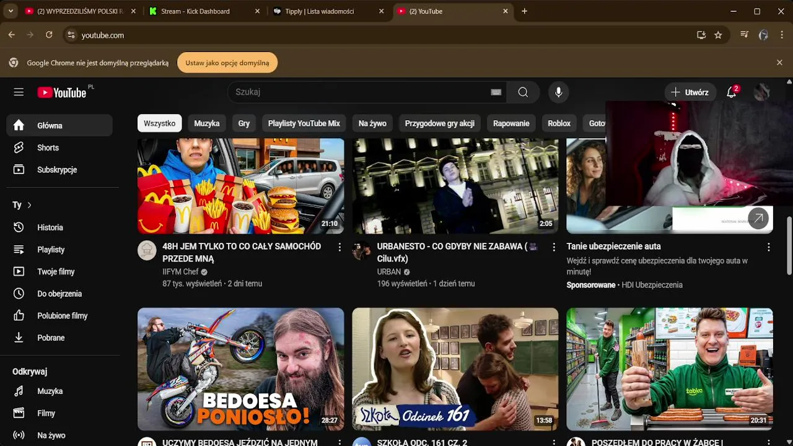This screenshot has width=793, height=446.
Task: Select the Roblox filter chip
Action: [x=559, y=123]
